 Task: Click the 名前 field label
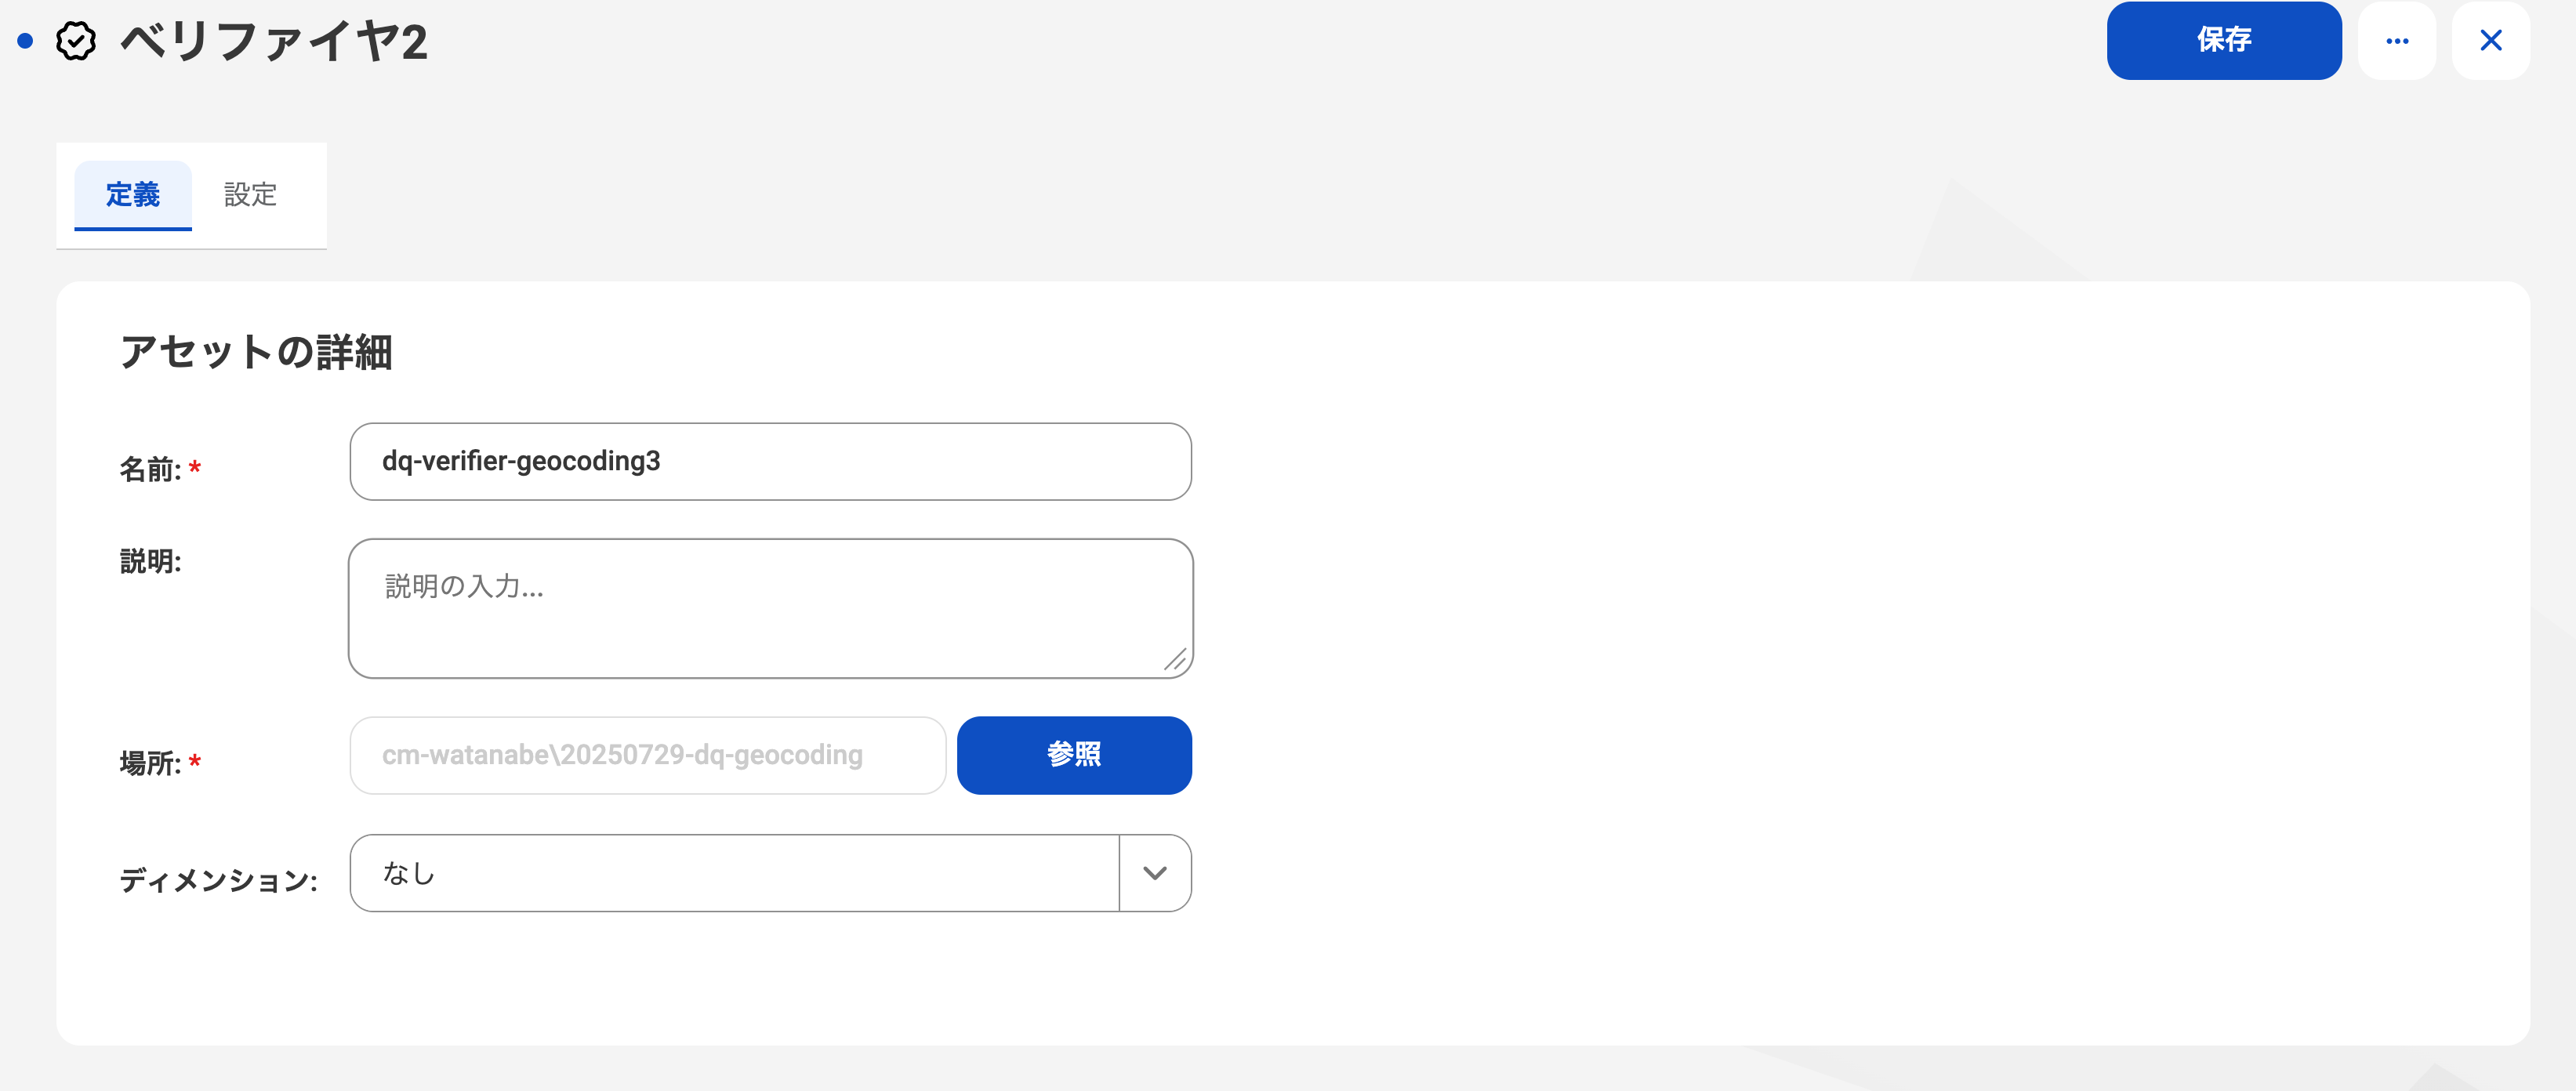(x=150, y=469)
